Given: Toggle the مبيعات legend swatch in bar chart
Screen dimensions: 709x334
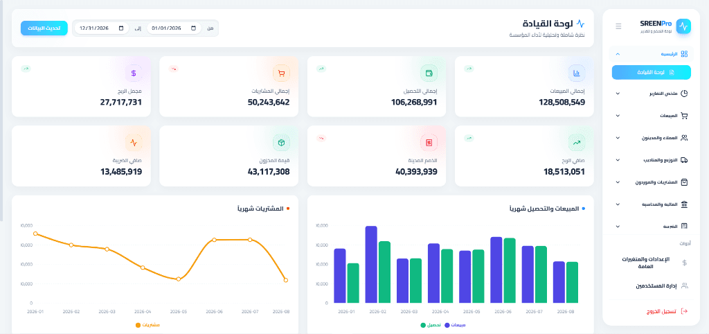Looking at the screenshot, I should click(447, 325).
